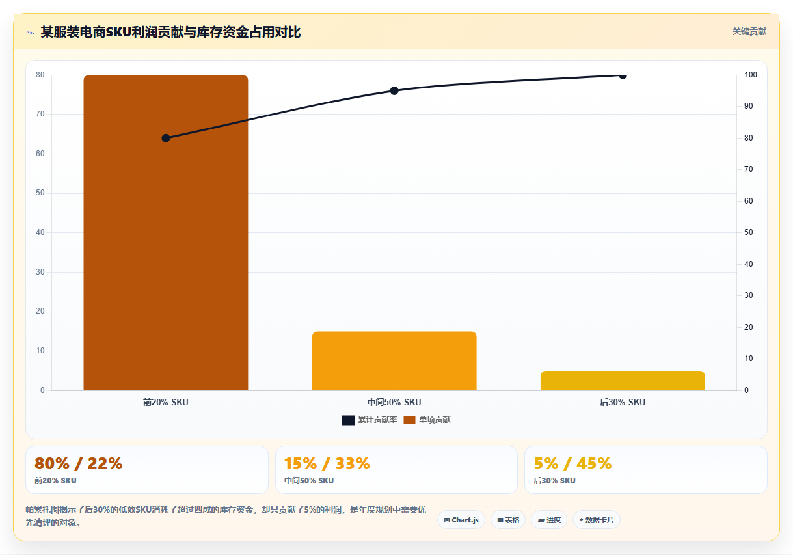This screenshot has width=793, height=555.
Task: Click right axis value 50
Action: tap(749, 233)
